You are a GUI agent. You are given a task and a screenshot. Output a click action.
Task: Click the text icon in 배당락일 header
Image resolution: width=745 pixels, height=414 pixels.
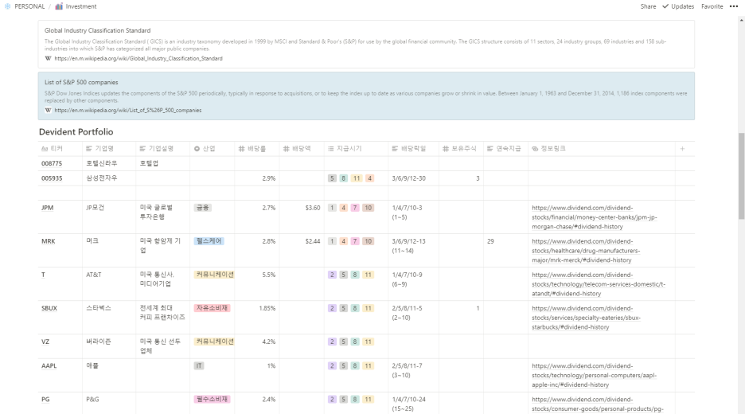(395, 149)
